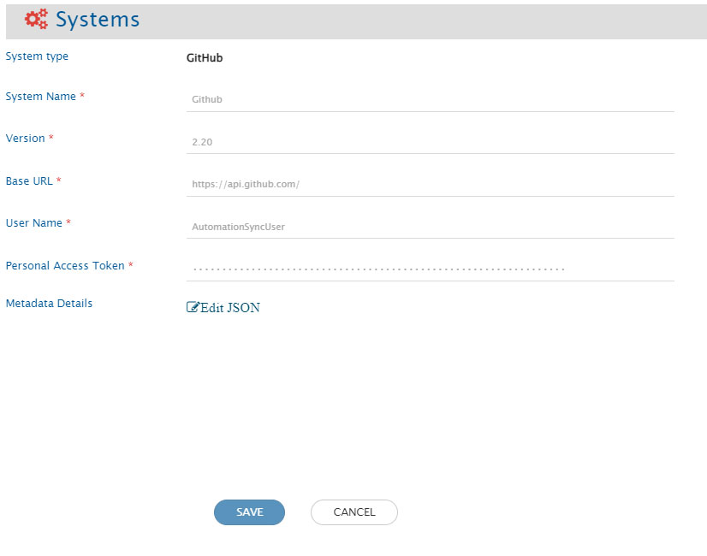Click the Personal Access Token label
The height and width of the screenshot is (556, 707).
(x=65, y=265)
